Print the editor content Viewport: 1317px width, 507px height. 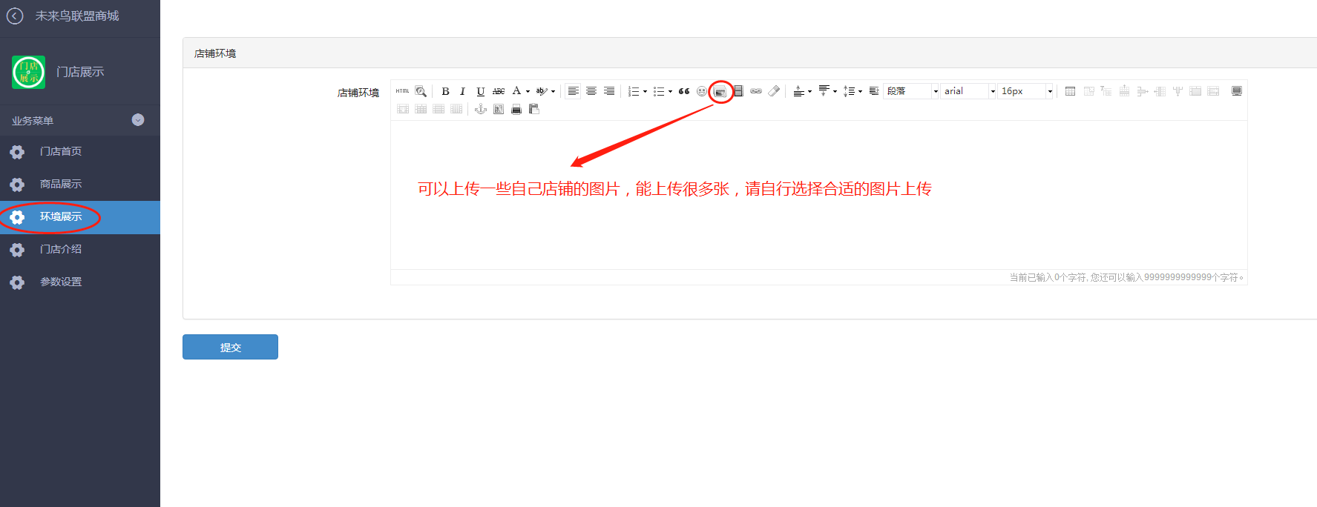516,109
